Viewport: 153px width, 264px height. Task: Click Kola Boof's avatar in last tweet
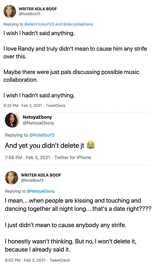click(12, 178)
